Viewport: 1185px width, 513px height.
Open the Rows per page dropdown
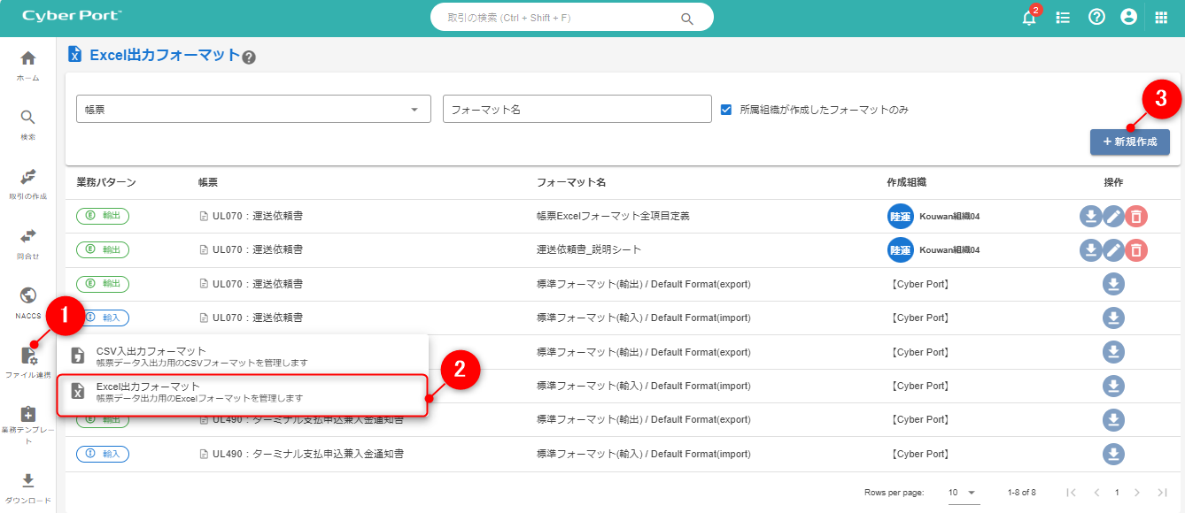pos(964,492)
